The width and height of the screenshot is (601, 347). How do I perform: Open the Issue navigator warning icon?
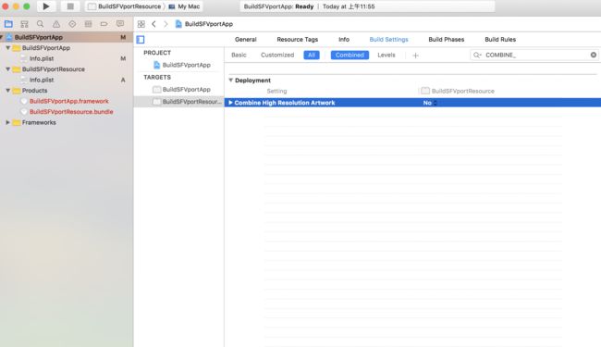coord(56,24)
